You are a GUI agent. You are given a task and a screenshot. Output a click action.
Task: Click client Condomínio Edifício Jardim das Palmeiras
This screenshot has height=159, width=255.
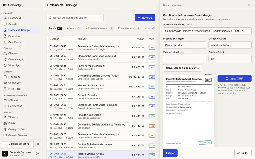[x=101, y=125]
